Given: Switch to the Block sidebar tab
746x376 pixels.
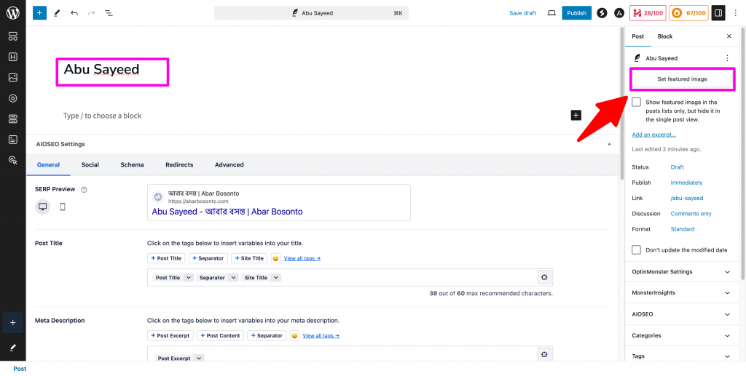Looking at the screenshot, I should 664,36.
